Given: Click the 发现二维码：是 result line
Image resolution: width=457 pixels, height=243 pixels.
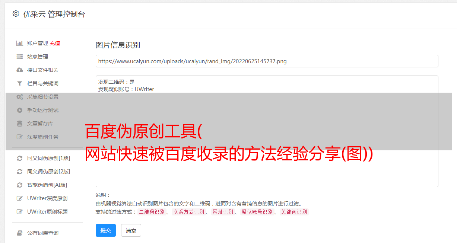Looking at the screenshot, I should point(117,82).
